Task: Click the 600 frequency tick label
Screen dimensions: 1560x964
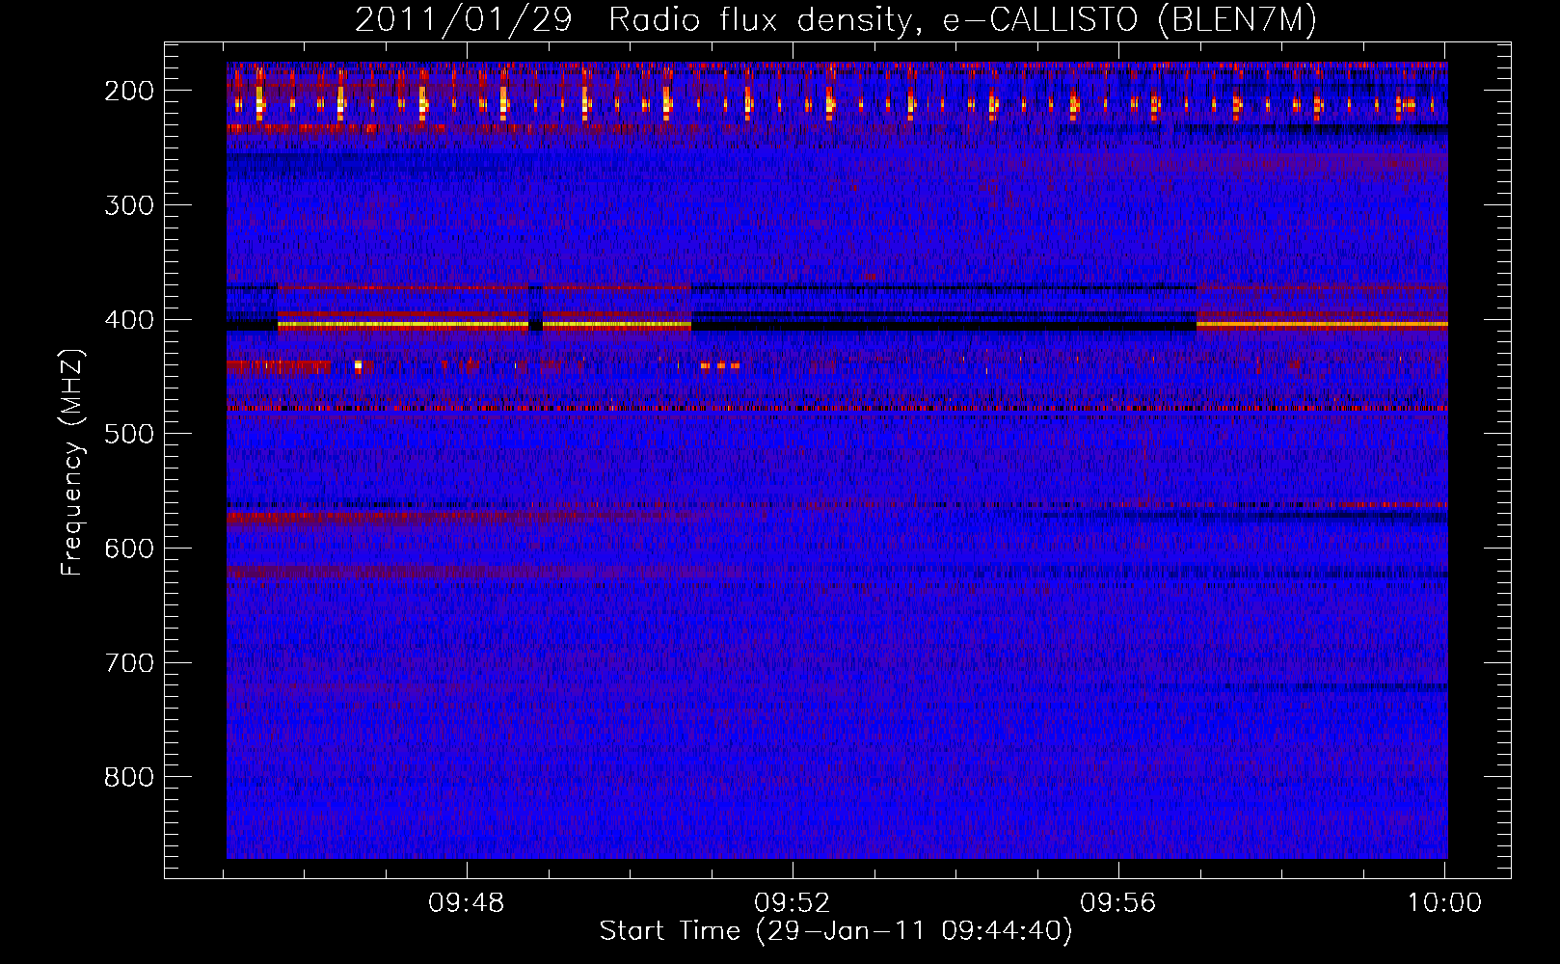Action: point(129,549)
